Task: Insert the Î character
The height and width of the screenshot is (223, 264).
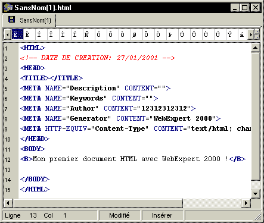Action: click(x=51, y=34)
